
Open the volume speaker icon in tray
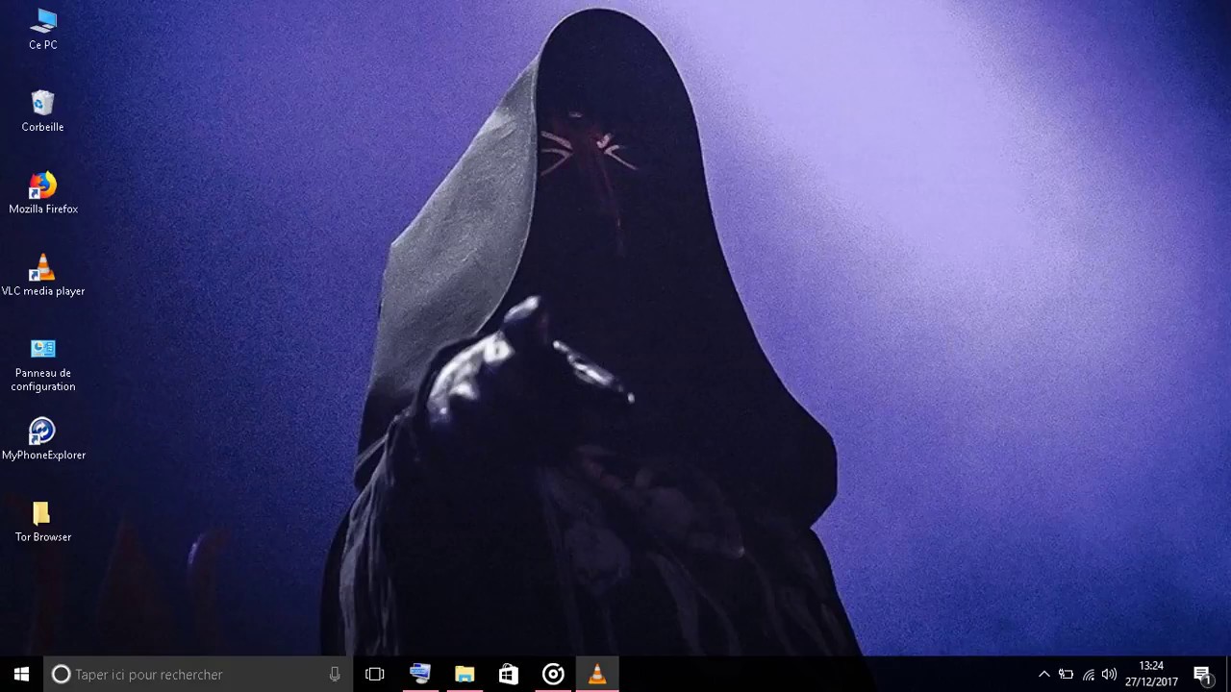tap(1110, 675)
